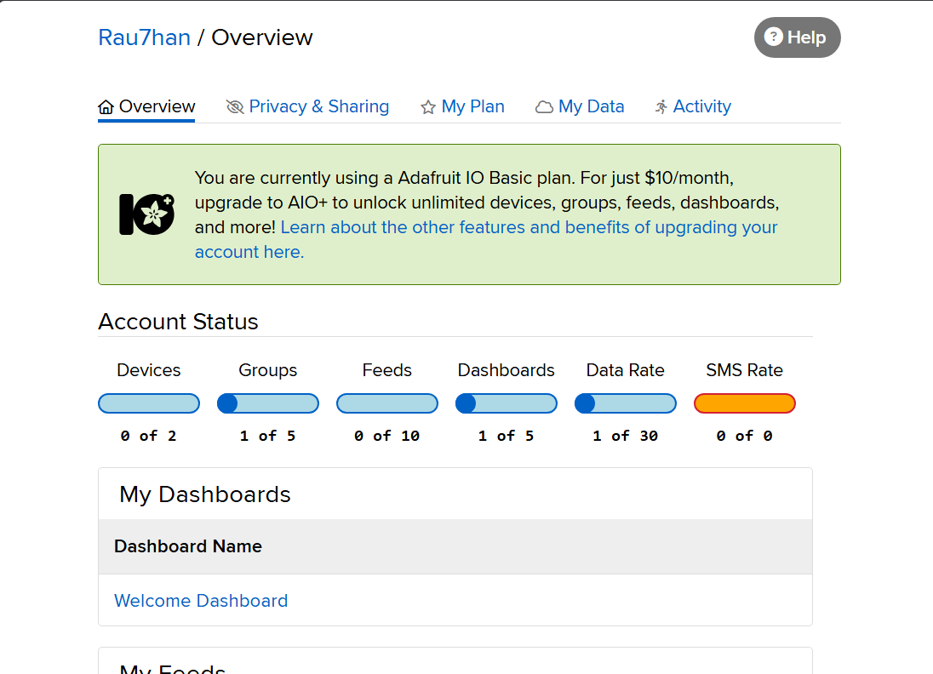The width and height of the screenshot is (933, 674).
Task: Click the Data Rate usage bar
Action: (x=626, y=403)
